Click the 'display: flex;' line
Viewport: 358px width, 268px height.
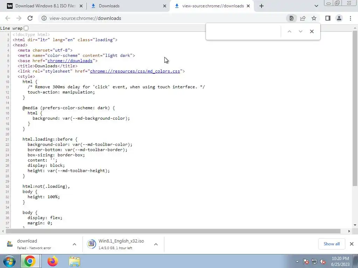pyautogui.click(x=45, y=218)
